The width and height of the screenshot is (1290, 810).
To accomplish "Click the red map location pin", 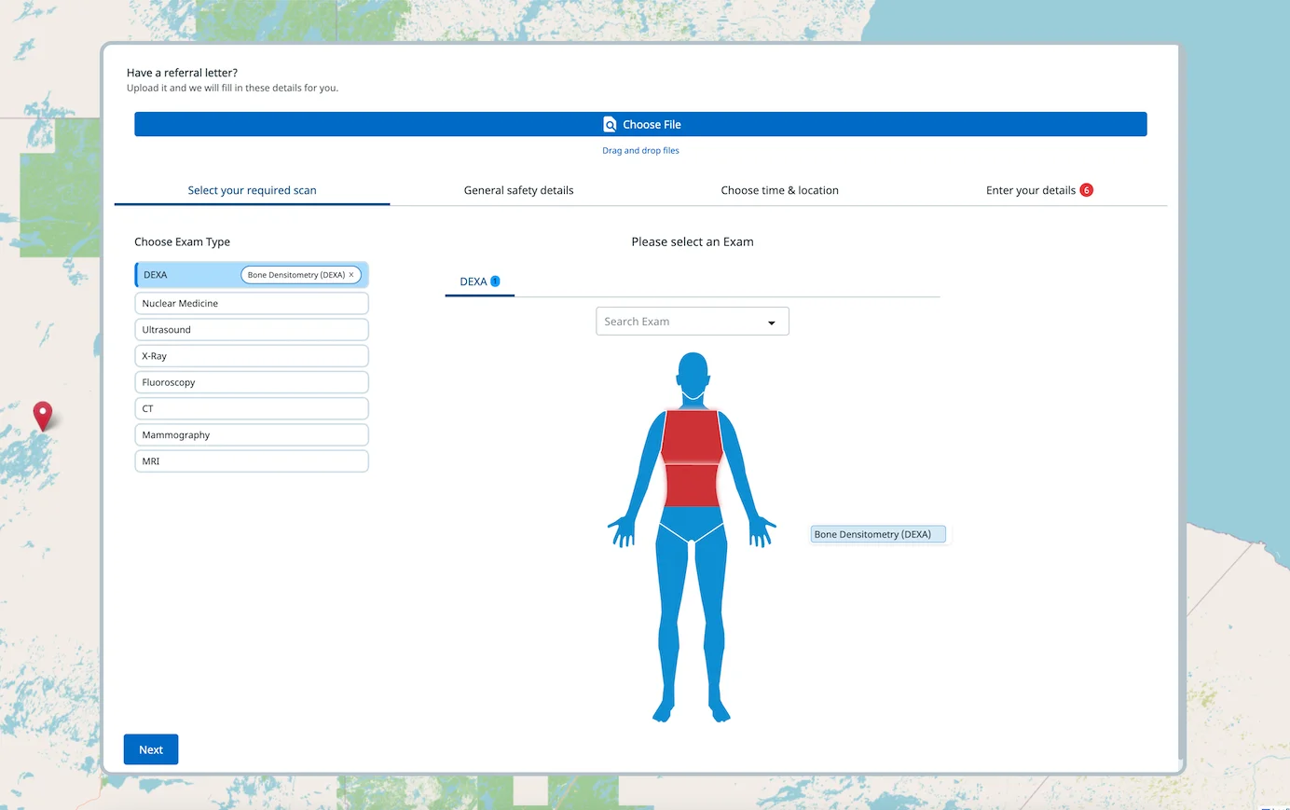I will (43, 416).
